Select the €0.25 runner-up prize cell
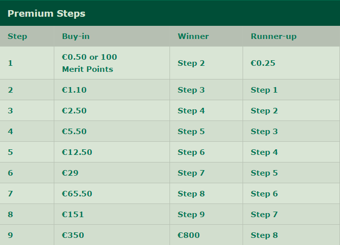The image size is (340, 245). click(x=263, y=63)
